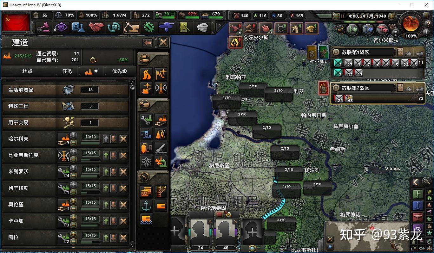
Task: Select the Naval Dockyard crane icon
Action: pyautogui.click(x=146, y=134)
